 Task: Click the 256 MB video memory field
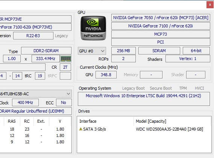[123, 51]
